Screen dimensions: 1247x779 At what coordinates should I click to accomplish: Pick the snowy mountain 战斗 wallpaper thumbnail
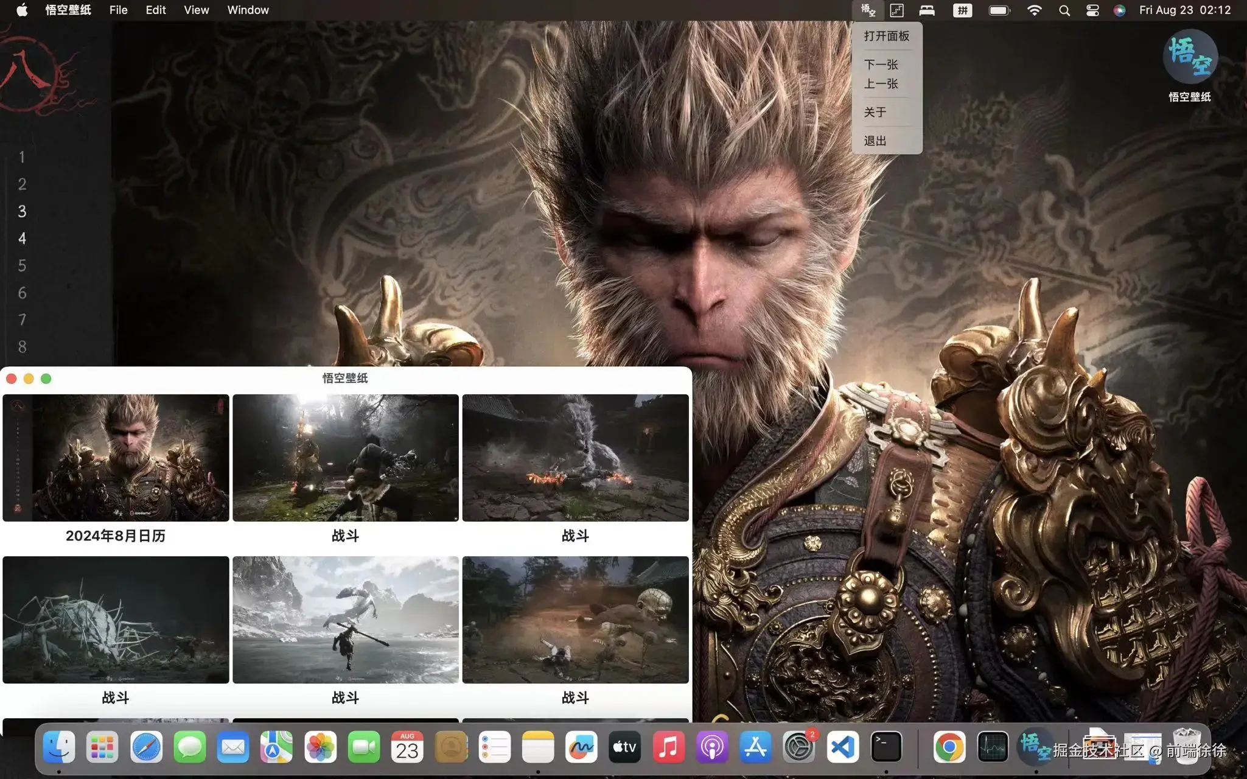pos(345,620)
